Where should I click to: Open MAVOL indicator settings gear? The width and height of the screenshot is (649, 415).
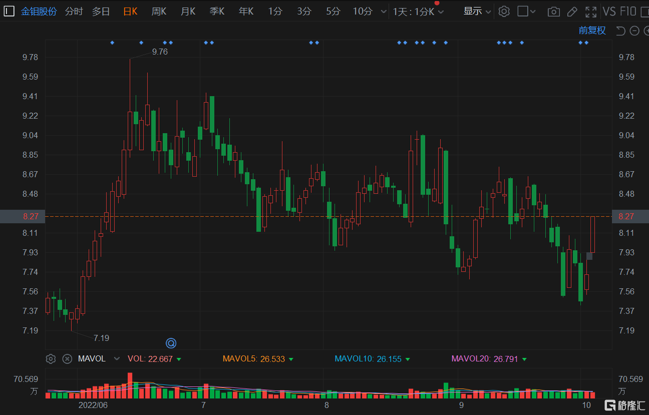coord(51,359)
